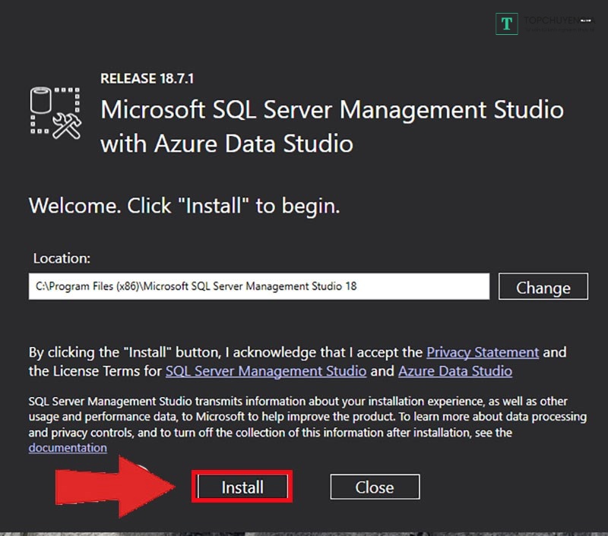The width and height of the screenshot is (608, 536).
Task: Click the Microsoft SQL Server Management Studio title
Action: (x=332, y=110)
